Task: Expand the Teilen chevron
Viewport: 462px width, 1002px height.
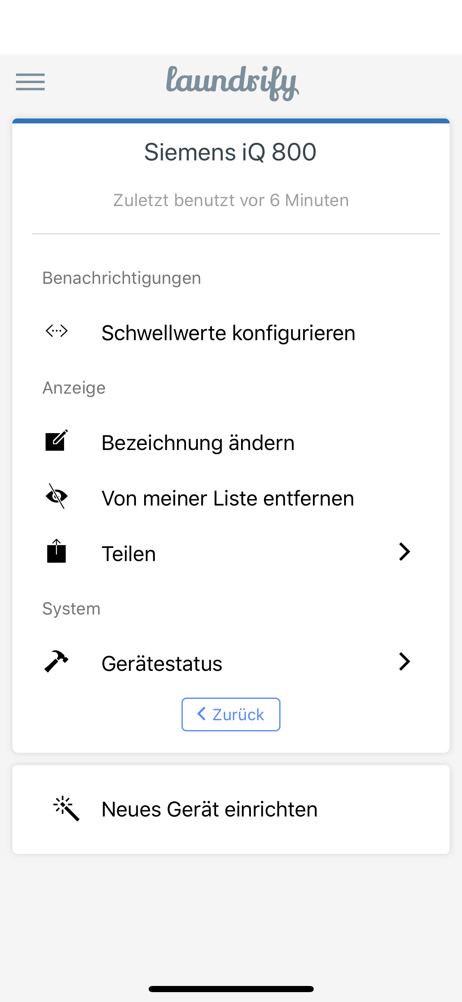Action: (405, 552)
